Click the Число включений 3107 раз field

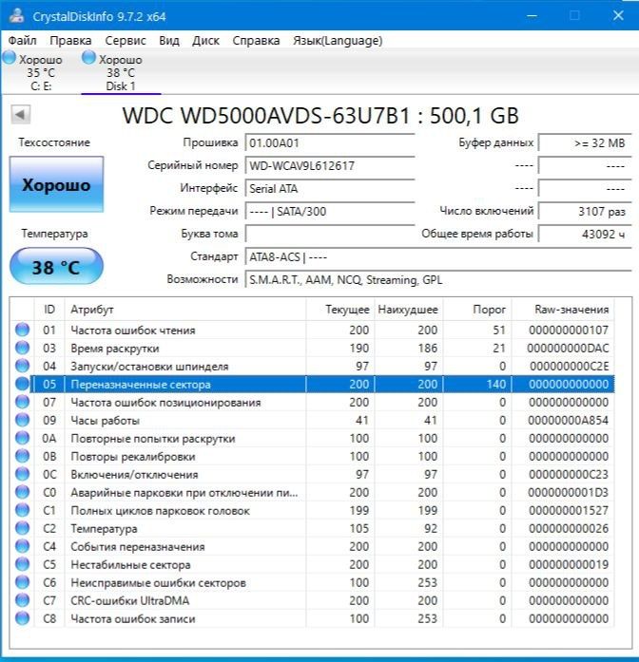coord(585,211)
